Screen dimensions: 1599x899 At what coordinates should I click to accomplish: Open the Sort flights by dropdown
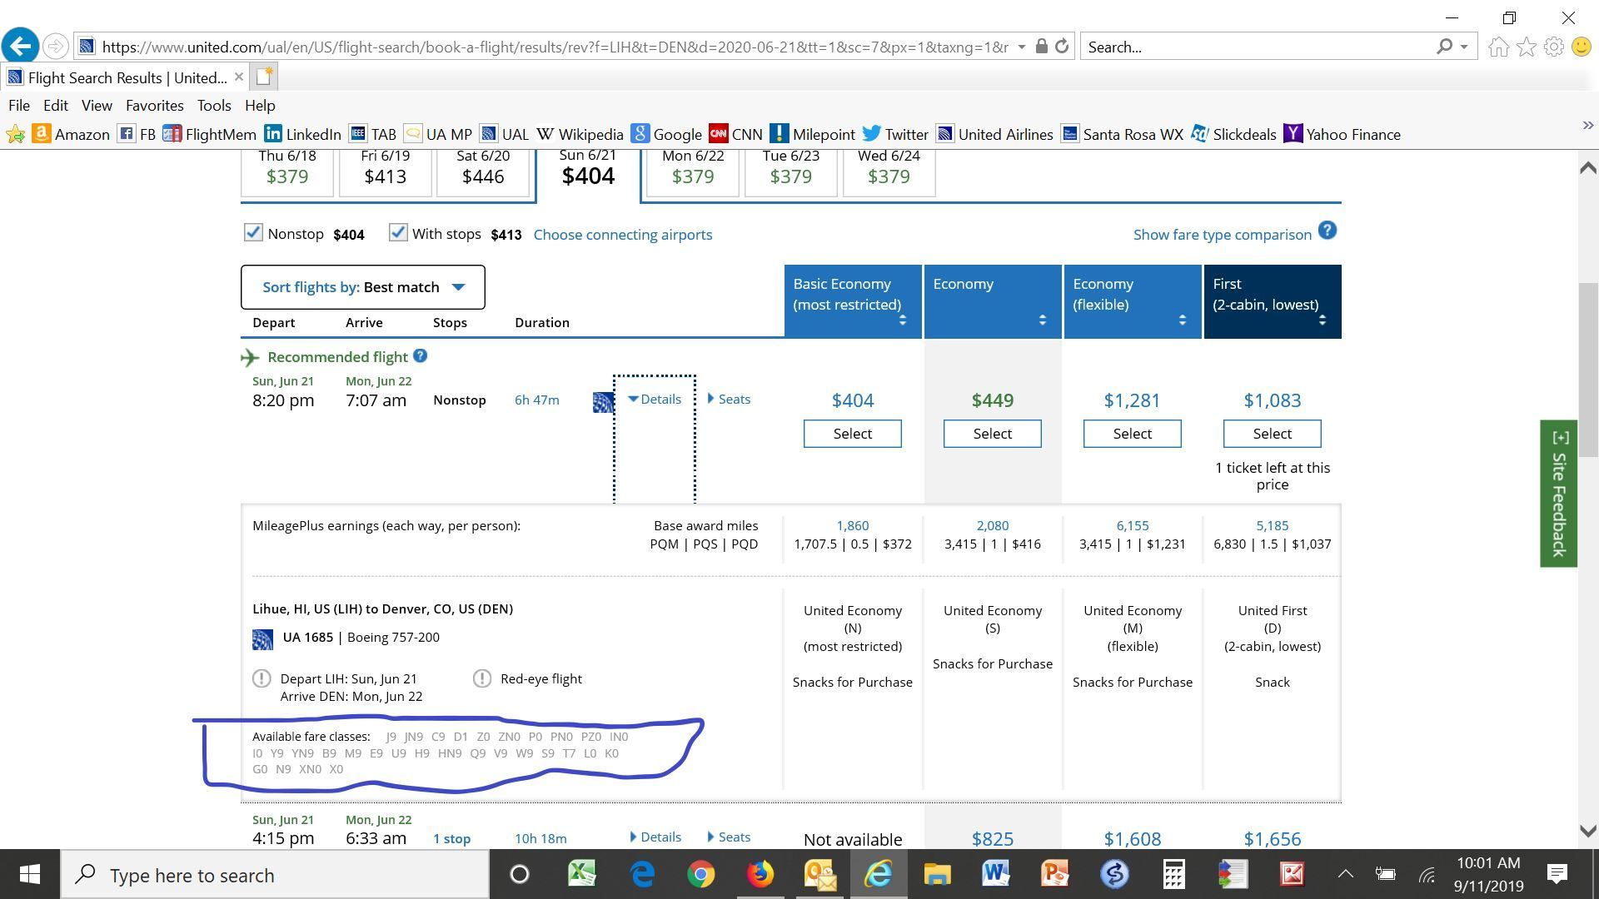363,287
